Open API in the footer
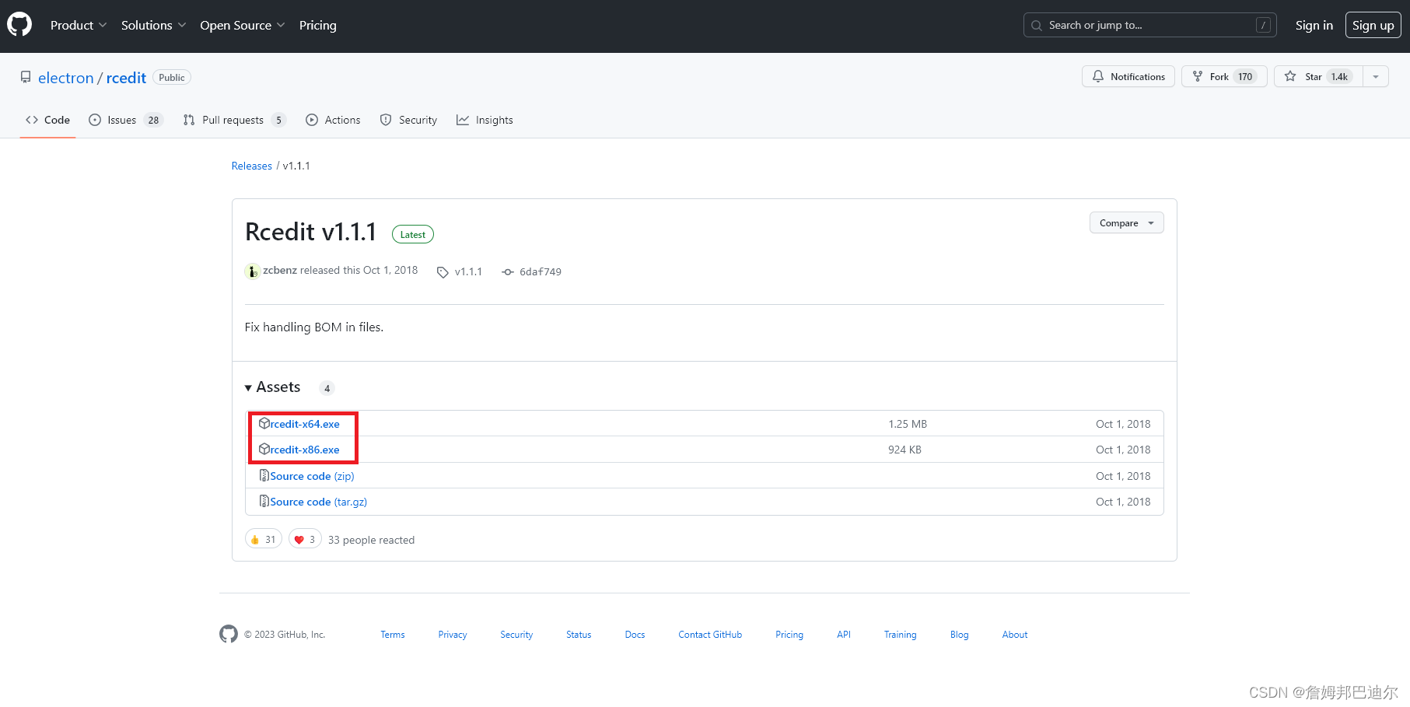This screenshot has width=1410, height=707. coord(844,635)
